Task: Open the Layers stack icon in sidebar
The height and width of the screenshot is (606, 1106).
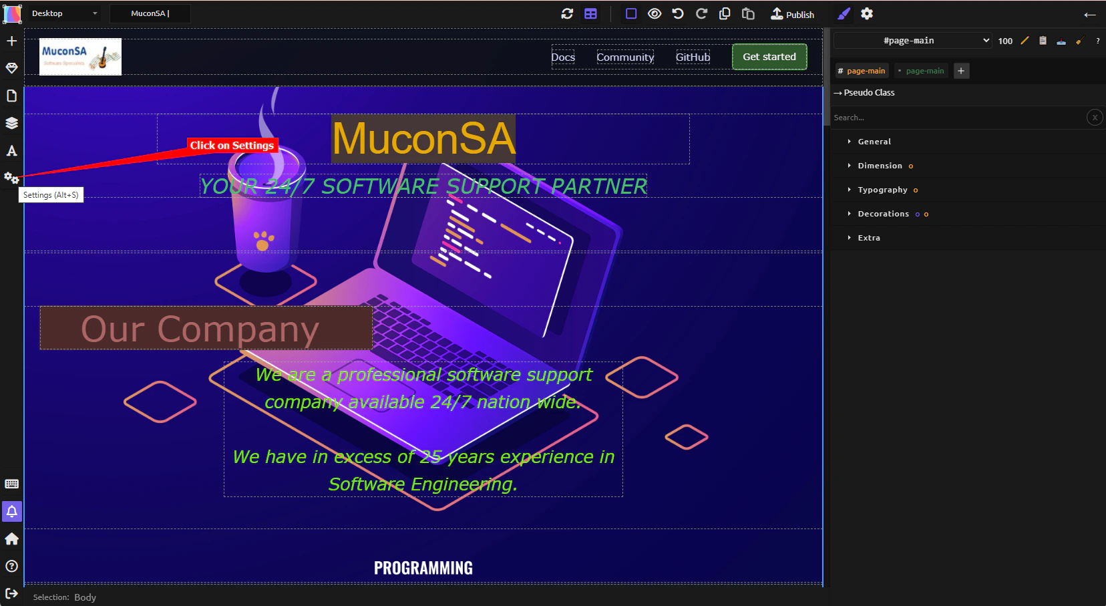Action: pos(11,123)
